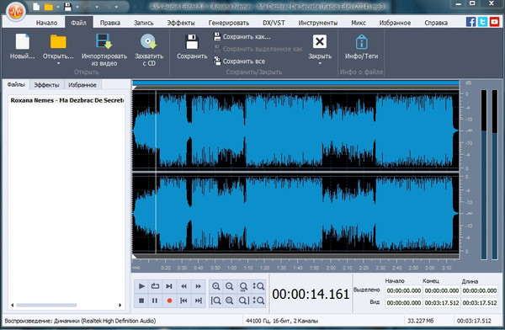
Task: Open the Справка ribbon tab
Action: click(x=436, y=23)
